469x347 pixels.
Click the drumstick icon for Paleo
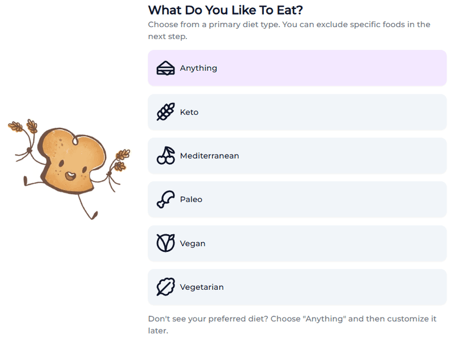[165, 200]
